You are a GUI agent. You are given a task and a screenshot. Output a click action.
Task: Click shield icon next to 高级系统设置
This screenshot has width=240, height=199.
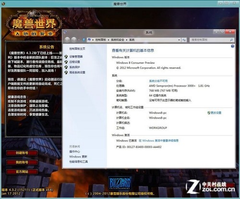tap(66, 73)
